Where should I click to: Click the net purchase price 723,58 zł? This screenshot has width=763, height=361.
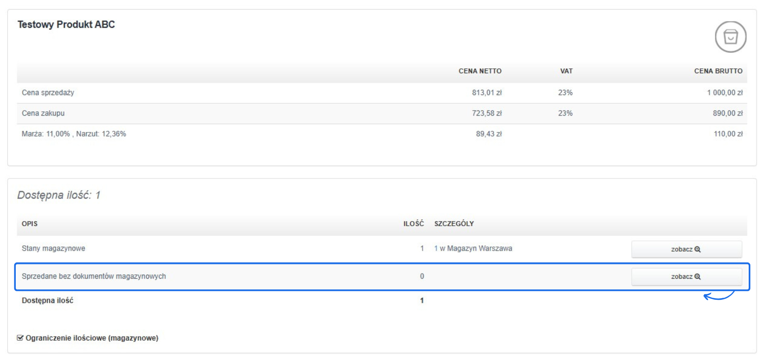coord(486,113)
